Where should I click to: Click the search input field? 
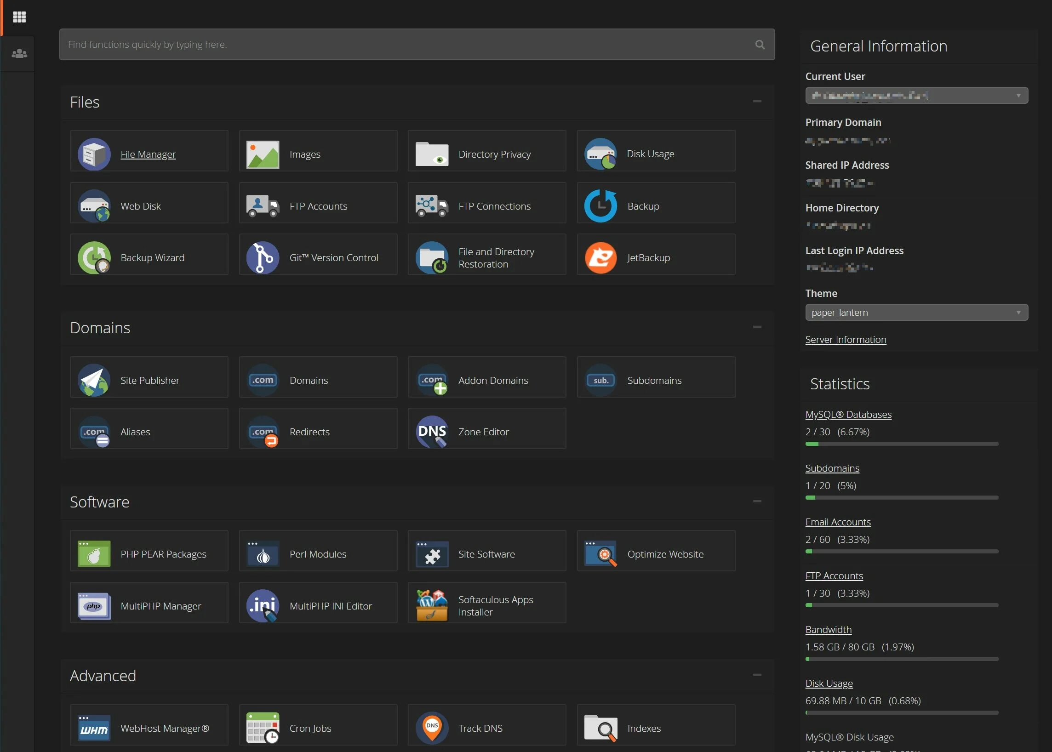[416, 44]
